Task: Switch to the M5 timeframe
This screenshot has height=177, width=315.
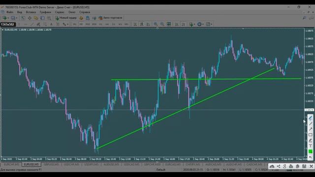Action: tap(81, 24)
